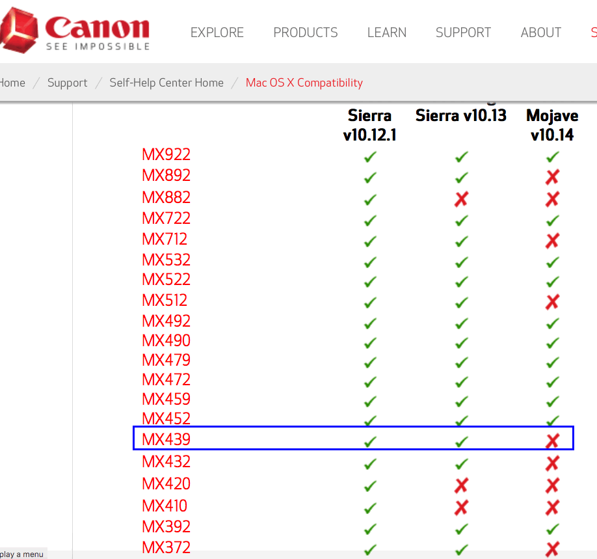Viewport: 597px width, 559px height.
Task: Click MX432 Mojave red X mark
Action: 553,463
